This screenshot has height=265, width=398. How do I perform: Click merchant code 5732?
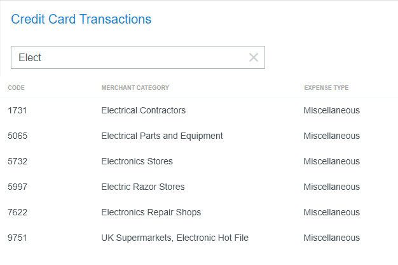coord(18,161)
